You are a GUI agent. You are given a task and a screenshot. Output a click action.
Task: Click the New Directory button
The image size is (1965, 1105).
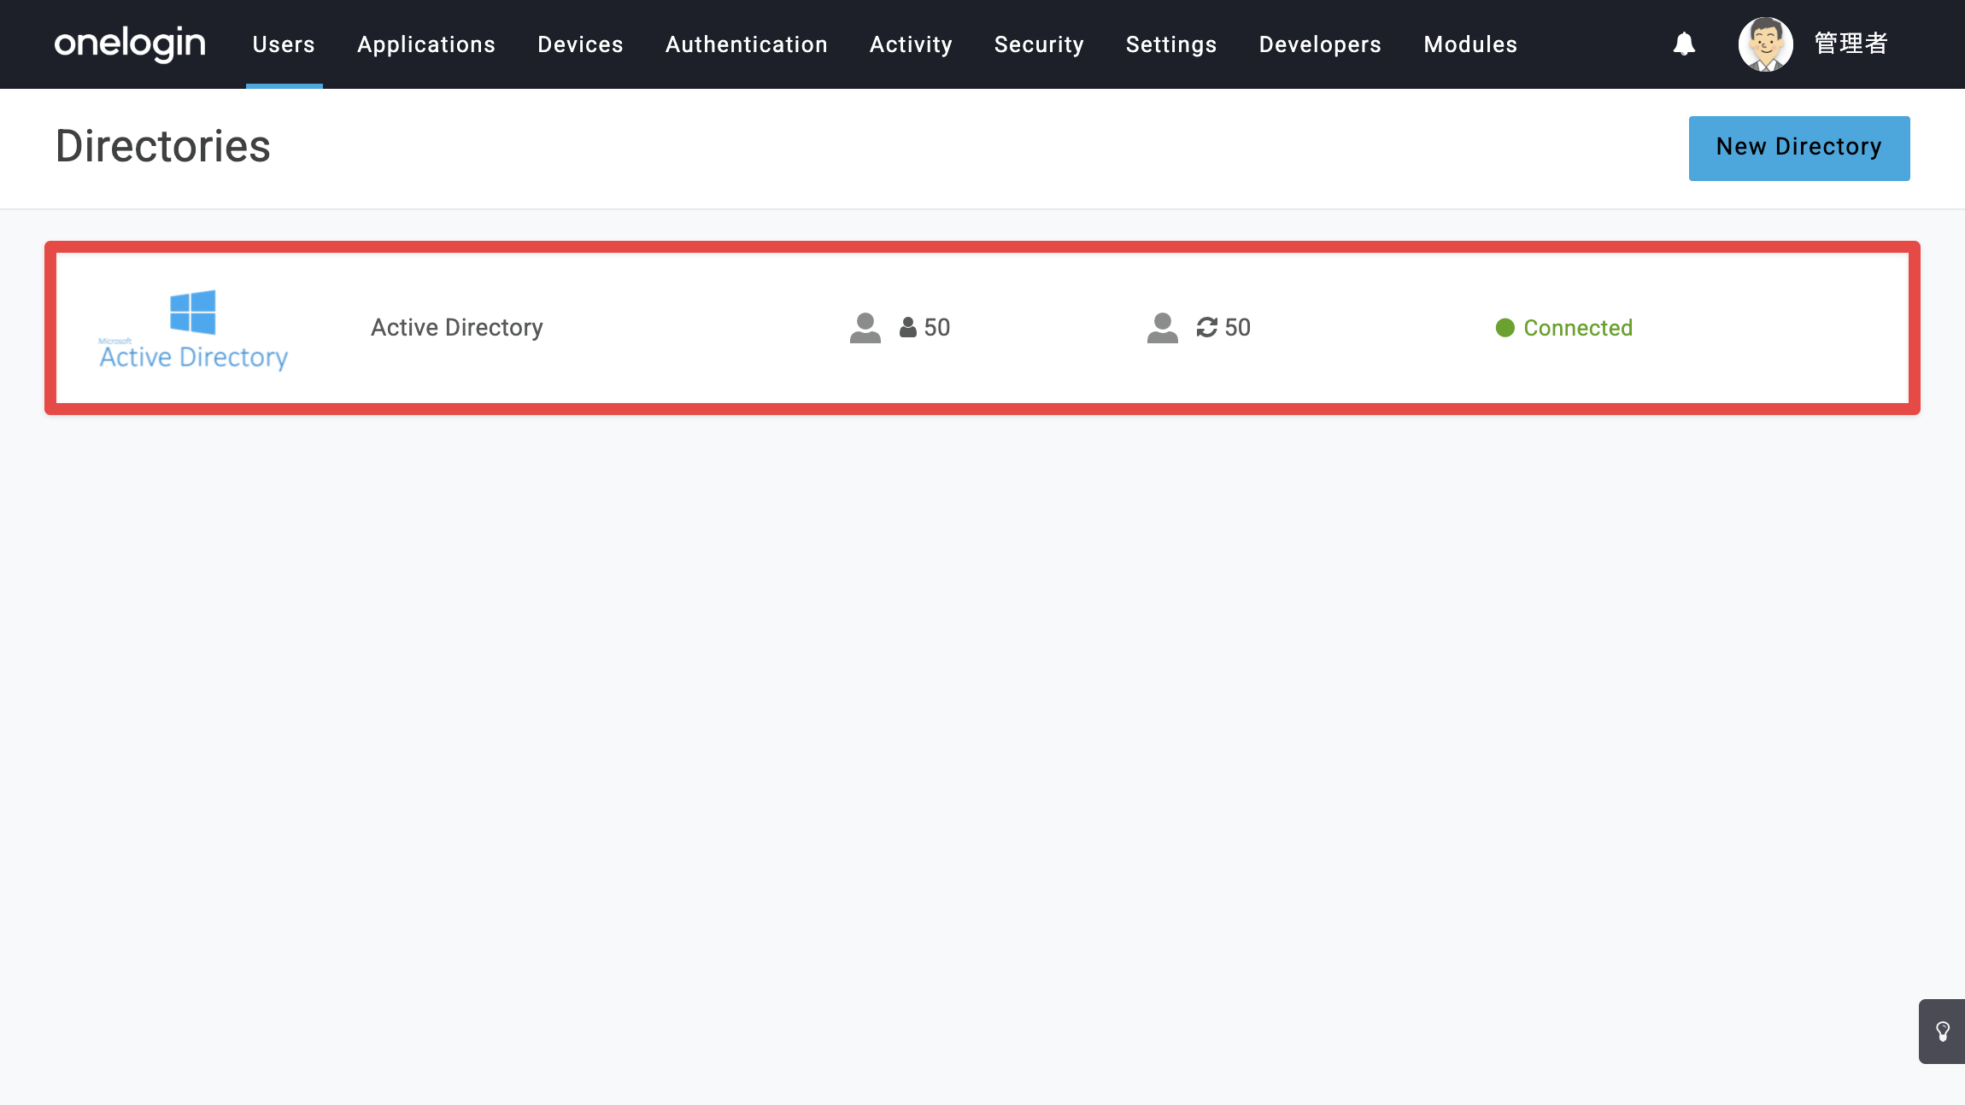point(1799,148)
